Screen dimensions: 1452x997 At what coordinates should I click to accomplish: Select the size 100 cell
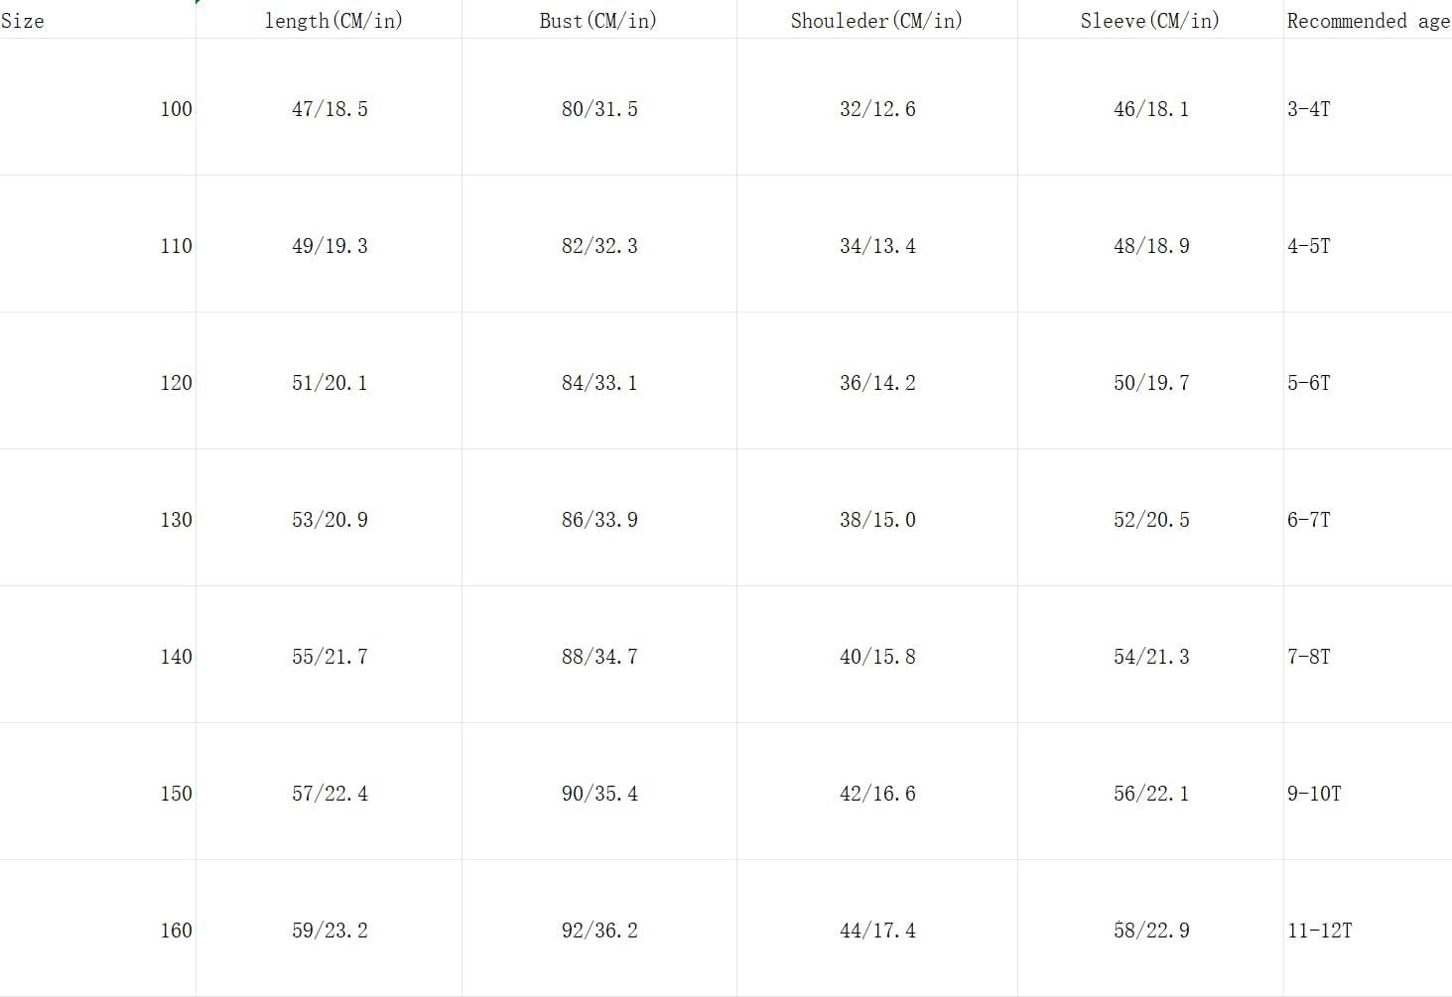click(176, 109)
